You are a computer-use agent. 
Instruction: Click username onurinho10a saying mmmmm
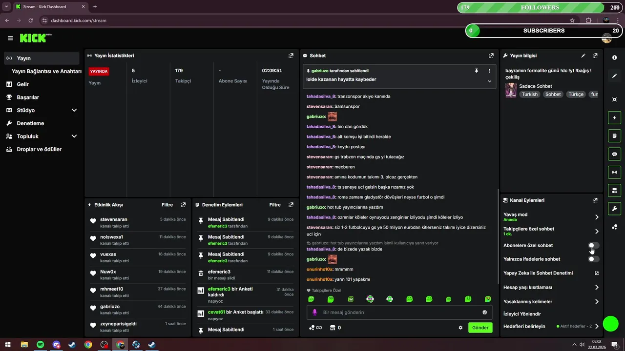pos(319,269)
